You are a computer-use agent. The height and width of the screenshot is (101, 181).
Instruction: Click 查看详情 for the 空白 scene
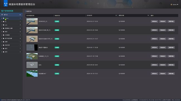tap(171, 65)
